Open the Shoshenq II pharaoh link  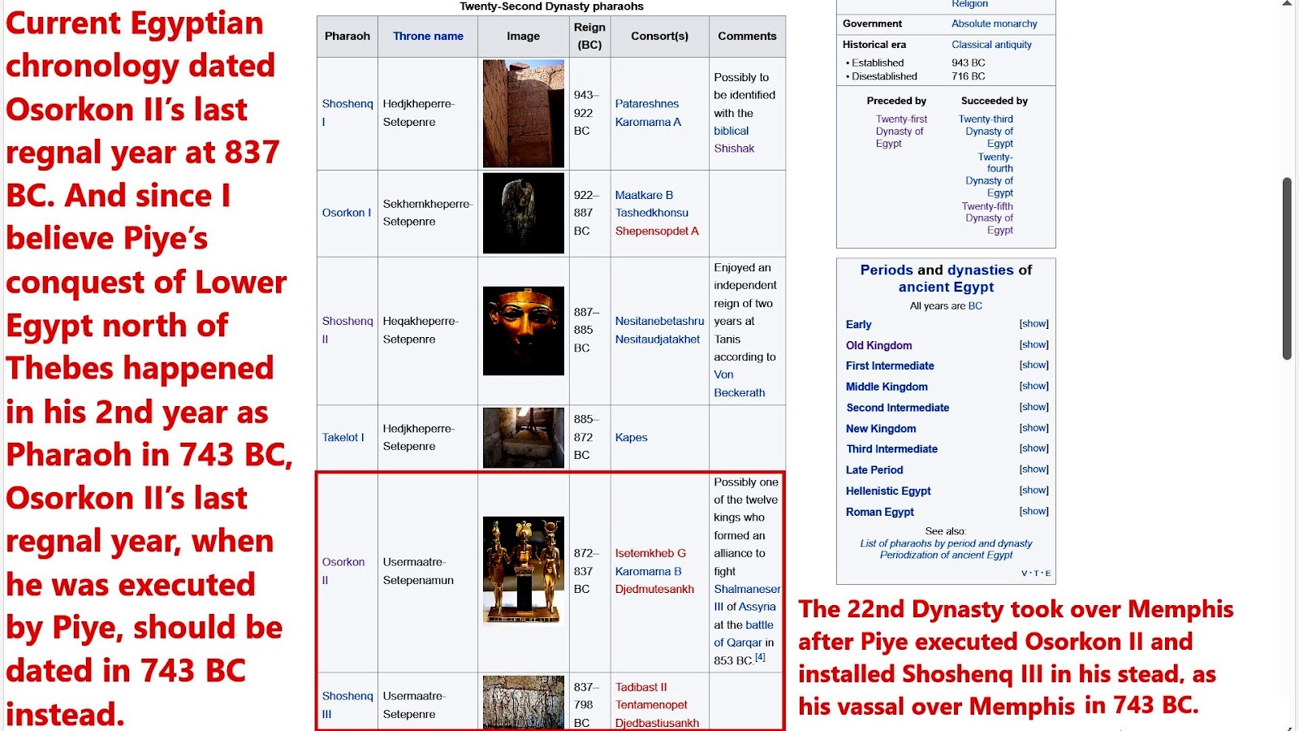pyautogui.click(x=347, y=330)
